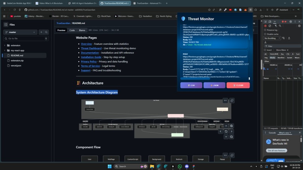Open File Explorer from the taskbar
The width and height of the screenshot is (303, 170).
click(152, 166)
